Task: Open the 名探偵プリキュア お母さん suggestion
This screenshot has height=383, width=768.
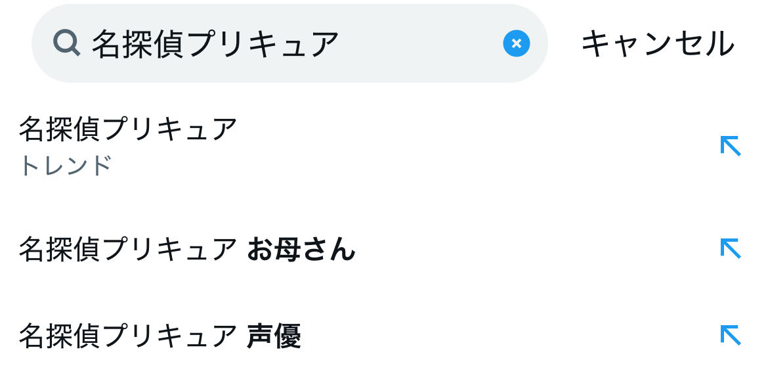Action: 187,250
